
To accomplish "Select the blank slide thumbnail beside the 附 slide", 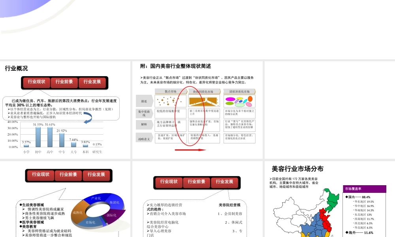I will click(330, 110).
